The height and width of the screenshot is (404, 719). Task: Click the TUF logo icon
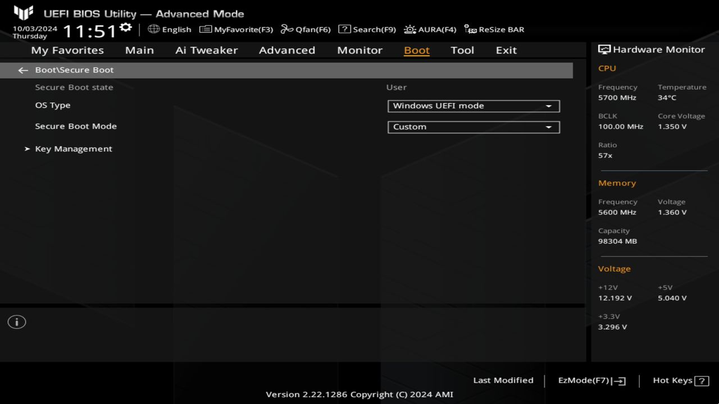point(24,13)
